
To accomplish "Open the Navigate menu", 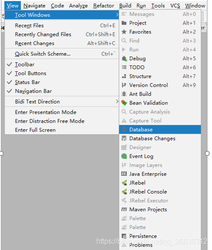I will point(34,6).
